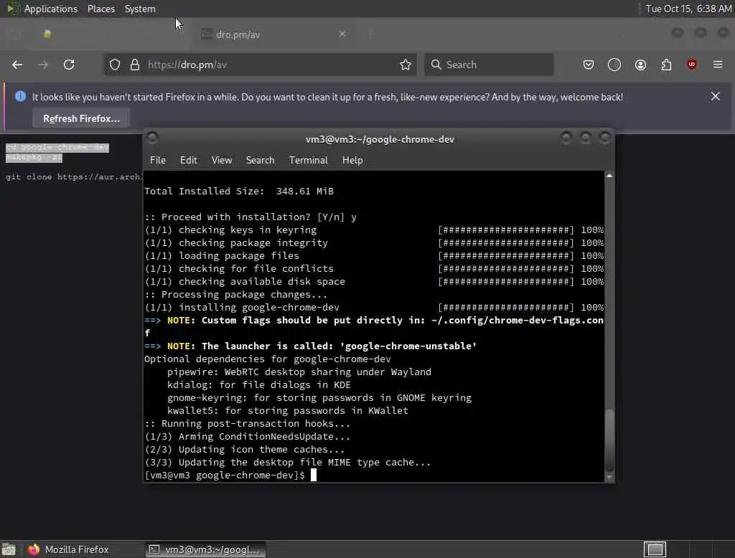This screenshot has width=735, height=558.
Task: Go back in Firefox history
Action: [17, 65]
